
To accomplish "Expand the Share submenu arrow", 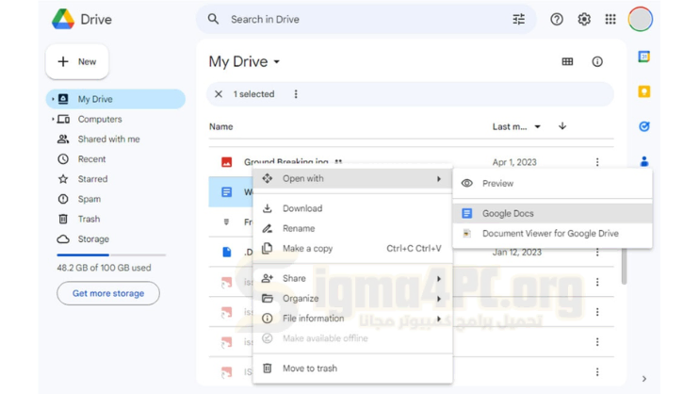I will coord(439,279).
